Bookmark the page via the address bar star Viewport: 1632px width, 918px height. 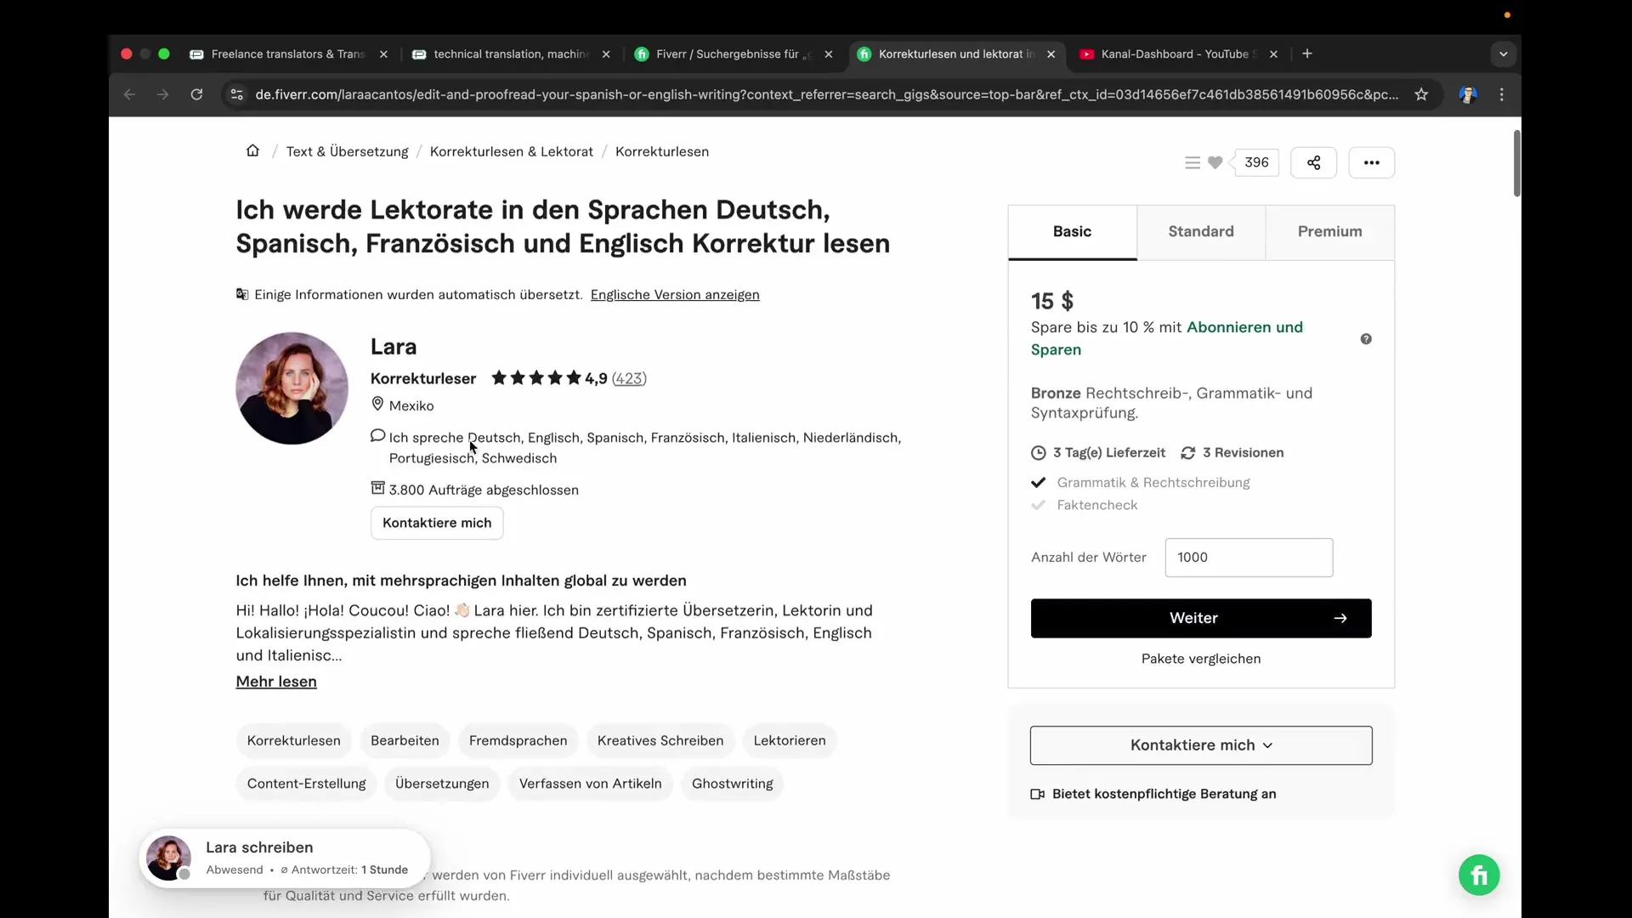[x=1421, y=94]
